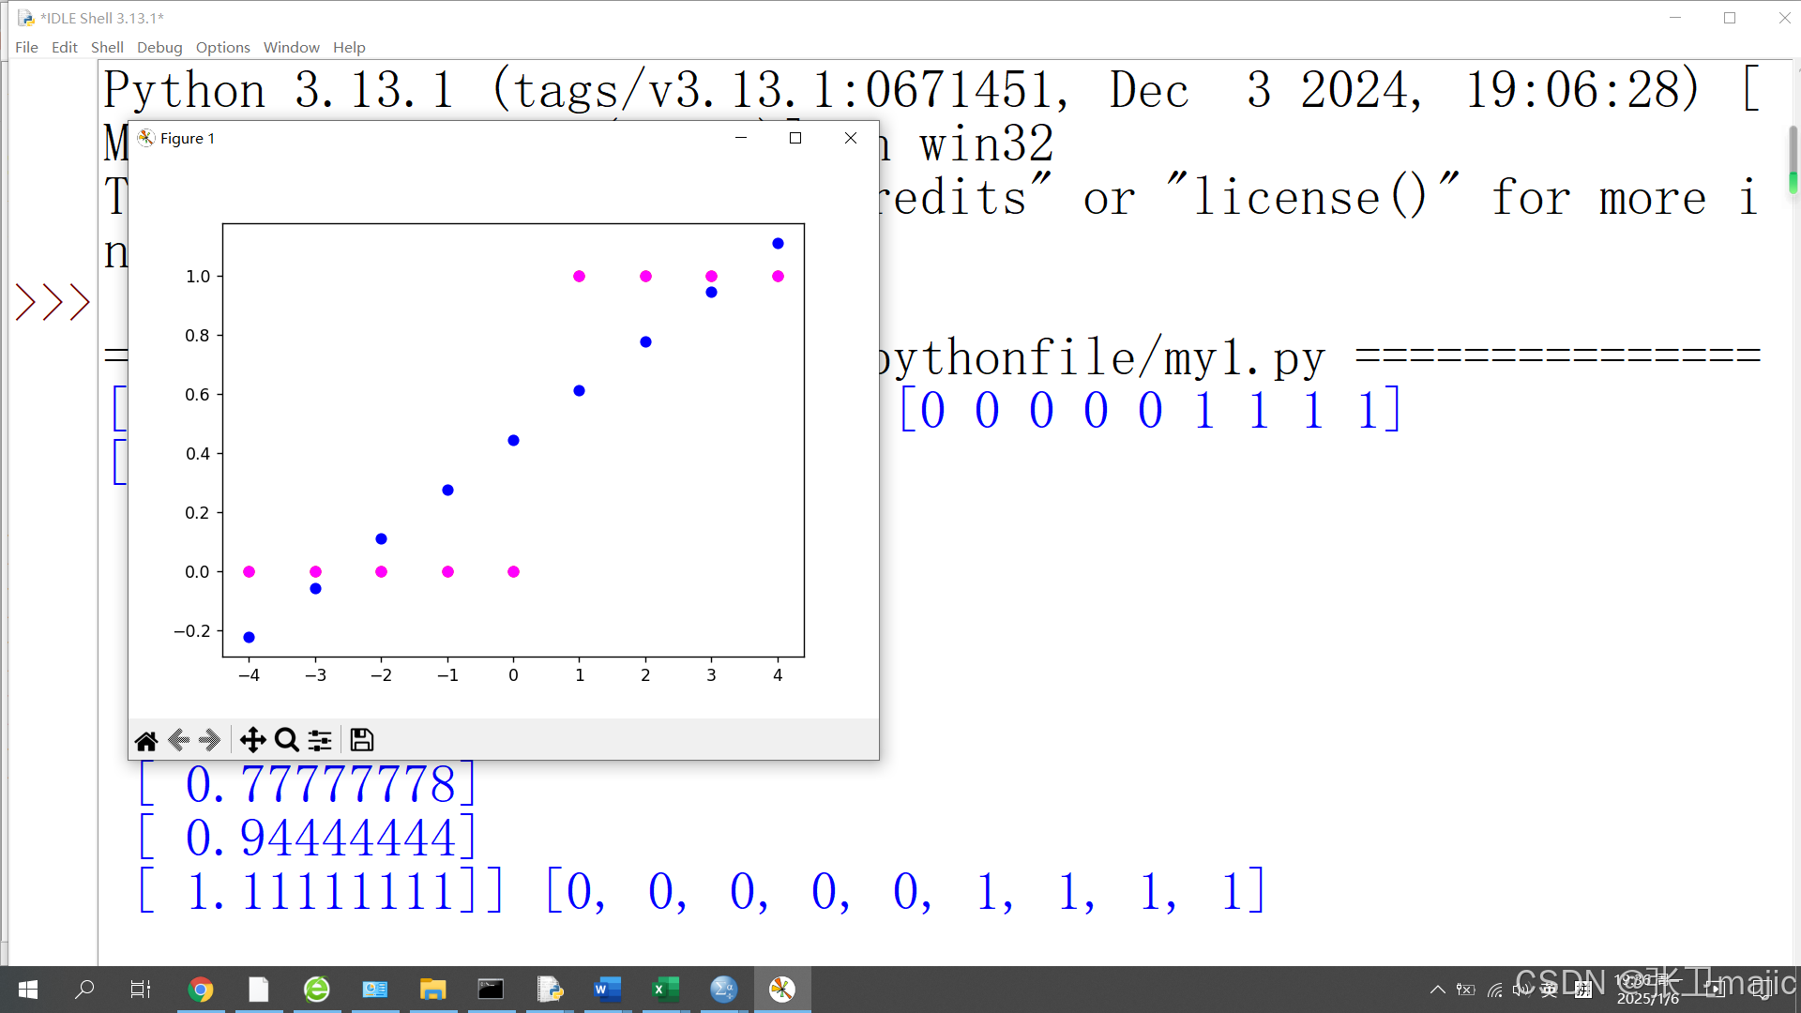Open Google Chrome from the taskbar
1801x1013 pixels.
pos(200,990)
